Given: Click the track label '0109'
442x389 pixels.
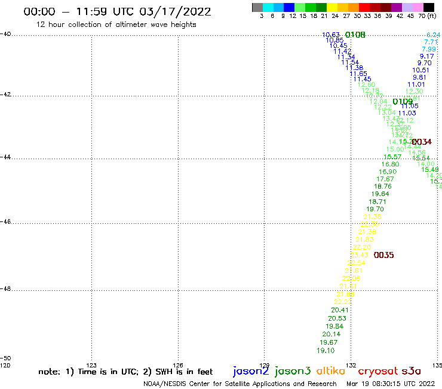Looking at the screenshot, I should point(403,102).
